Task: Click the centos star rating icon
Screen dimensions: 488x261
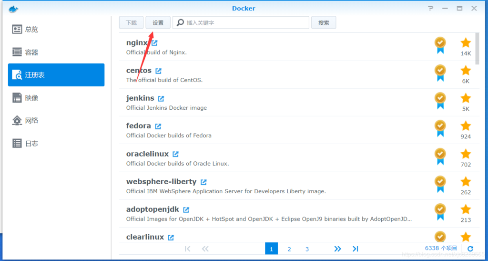Action: (466, 71)
